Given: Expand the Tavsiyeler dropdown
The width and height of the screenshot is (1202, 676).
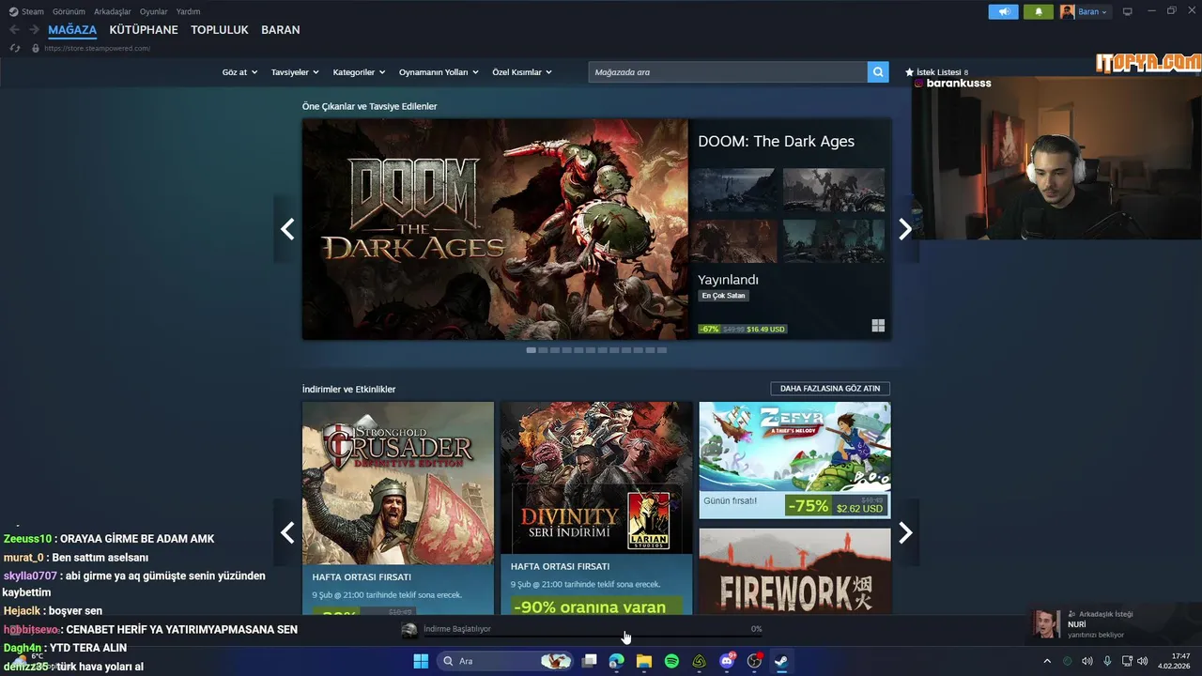Looking at the screenshot, I should (x=295, y=72).
